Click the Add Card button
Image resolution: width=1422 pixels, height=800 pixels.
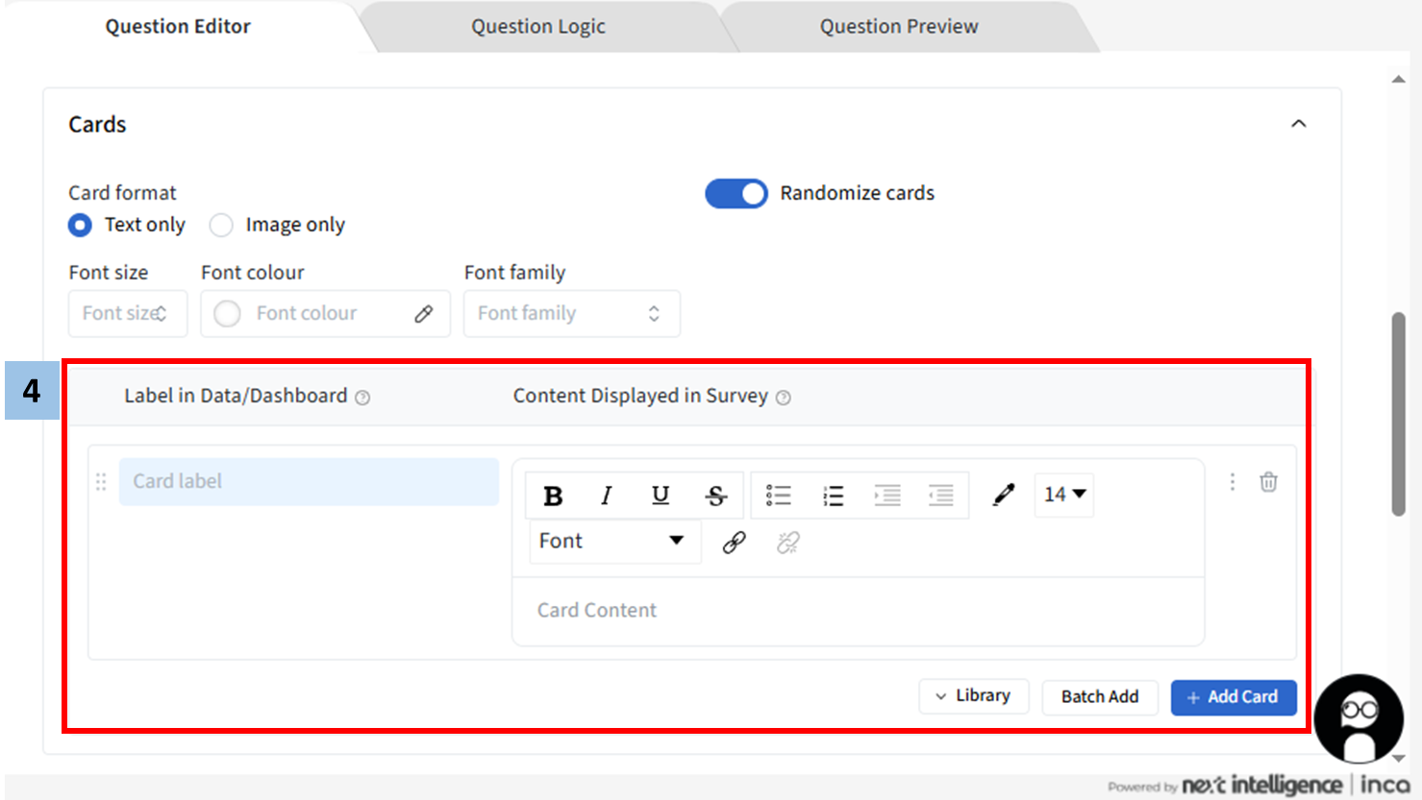(1233, 697)
